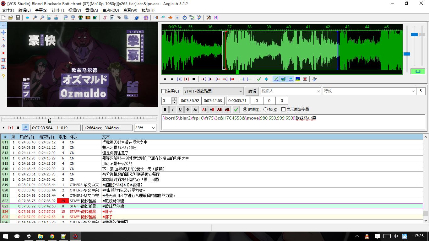Apply italic formatting with I button
Screen dimensions: 429x241
click(x=173, y=110)
